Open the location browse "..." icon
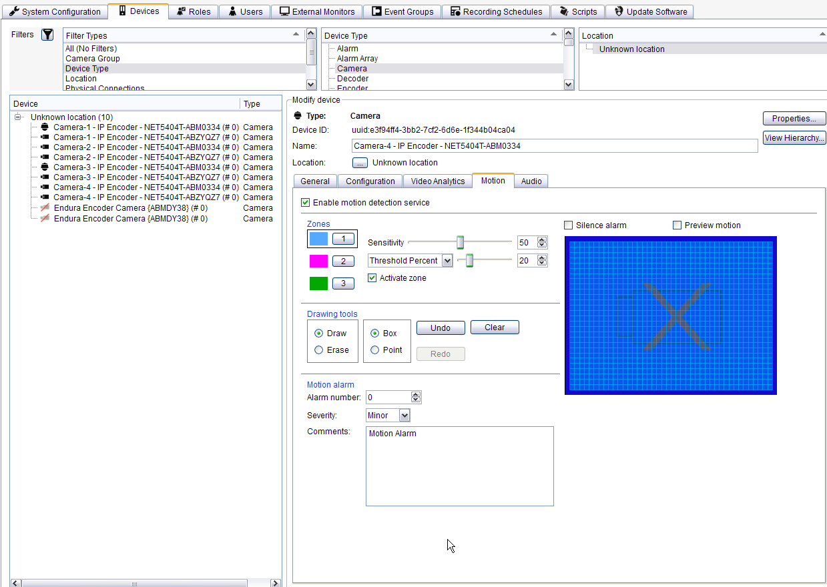827x587 pixels. pos(360,162)
